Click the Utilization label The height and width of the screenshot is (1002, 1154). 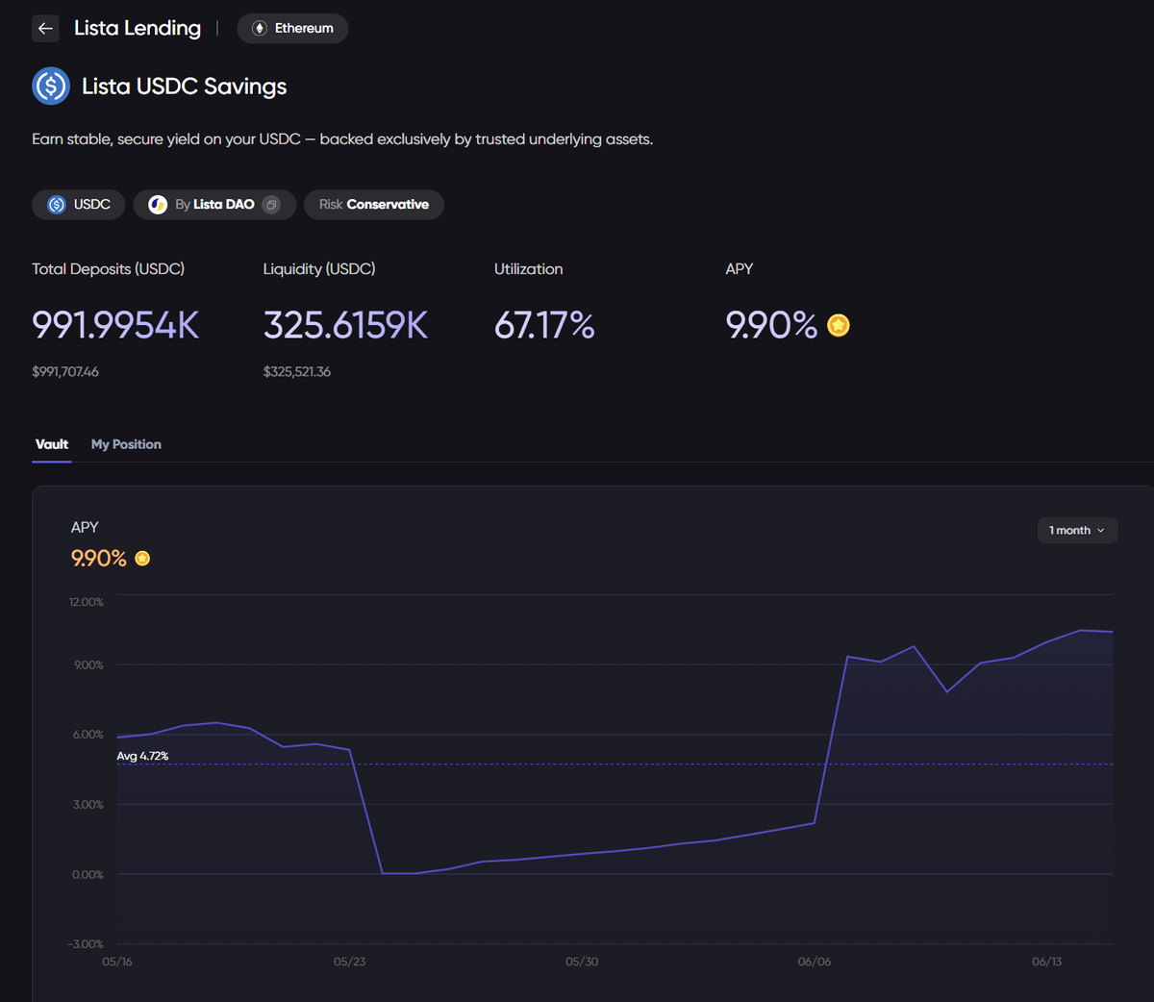tap(529, 269)
